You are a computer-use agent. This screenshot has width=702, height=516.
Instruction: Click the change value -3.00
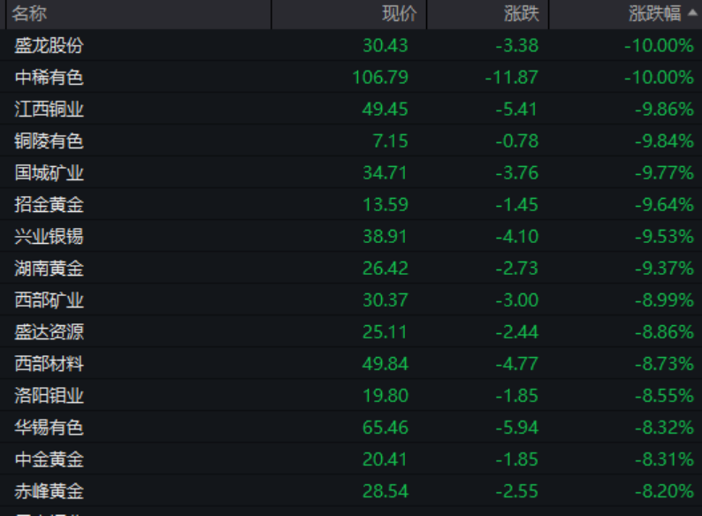[x=516, y=300]
